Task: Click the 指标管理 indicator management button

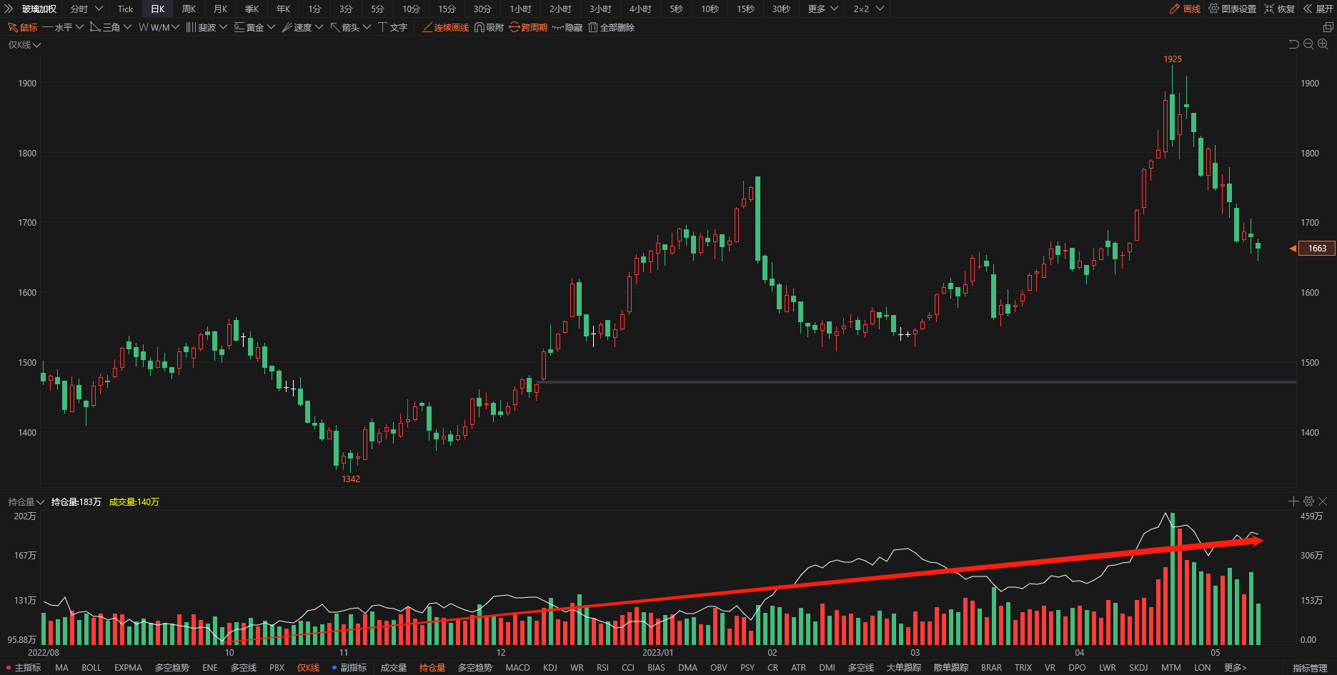Action: point(1309,668)
